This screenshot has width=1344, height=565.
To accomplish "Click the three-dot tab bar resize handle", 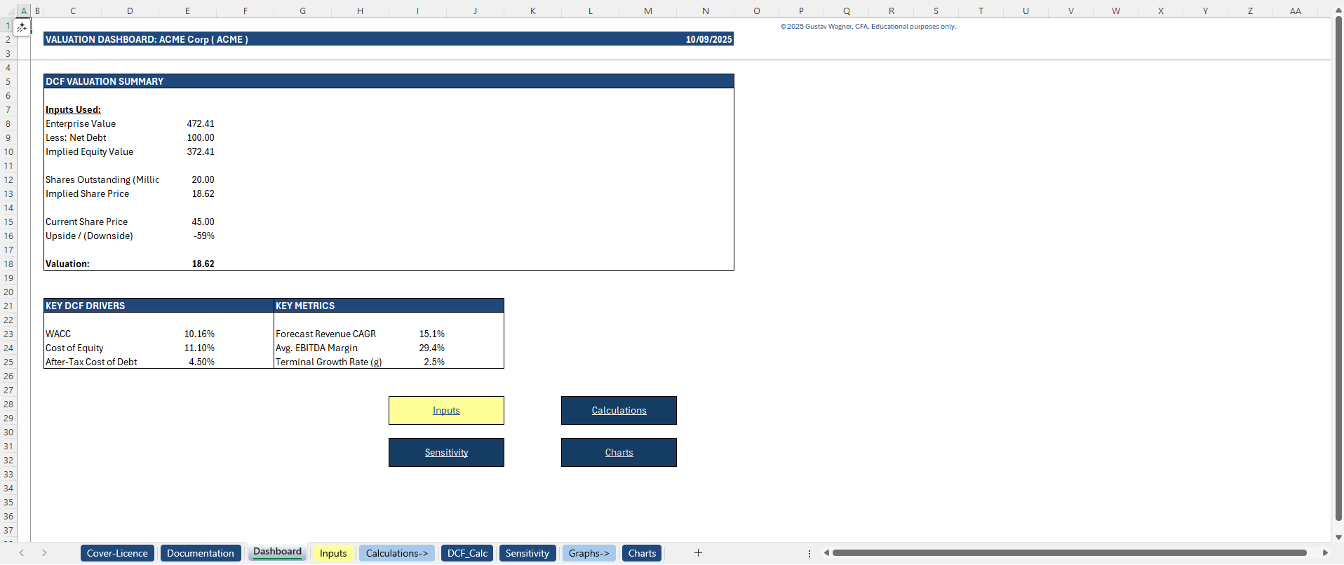I will pyautogui.click(x=809, y=553).
